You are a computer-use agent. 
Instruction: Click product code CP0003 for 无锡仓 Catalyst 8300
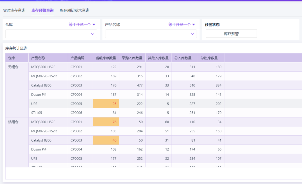coord(76,85)
